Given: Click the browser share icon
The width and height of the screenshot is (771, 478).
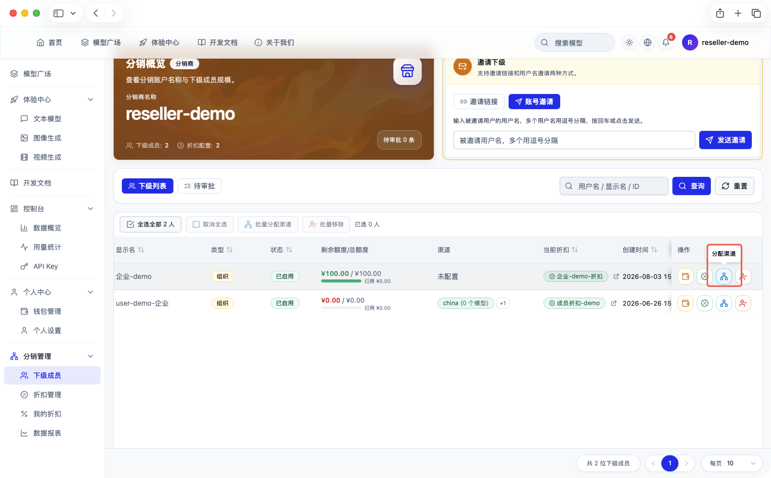Looking at the screenshot, I should [x=720, y=13].
